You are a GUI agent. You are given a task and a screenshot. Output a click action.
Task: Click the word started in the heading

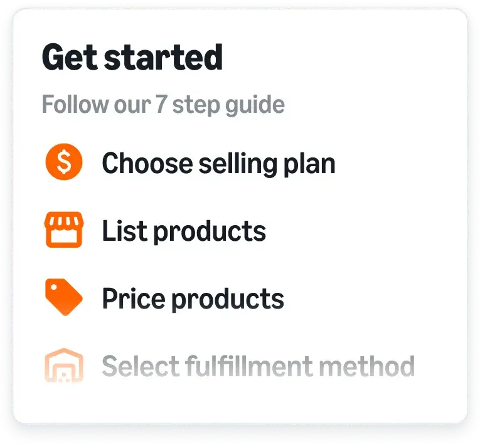pyautogui.click(x=164, y=57)
